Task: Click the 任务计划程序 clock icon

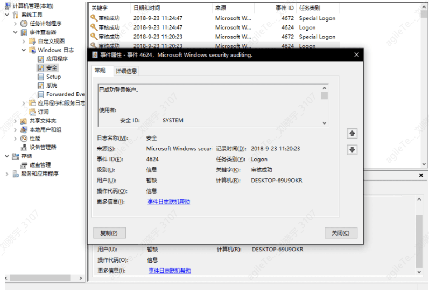Action: (24, 24)
